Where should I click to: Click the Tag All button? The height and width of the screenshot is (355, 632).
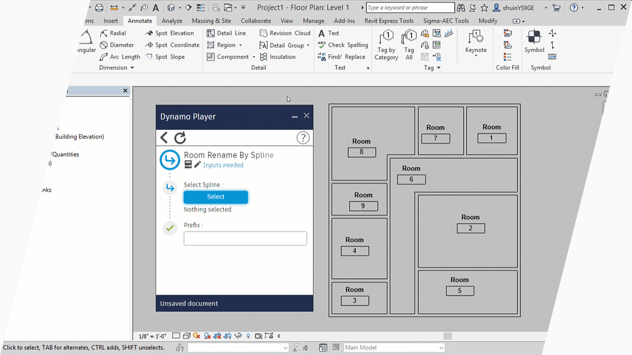pyautogui.click(x=409, y=44)
